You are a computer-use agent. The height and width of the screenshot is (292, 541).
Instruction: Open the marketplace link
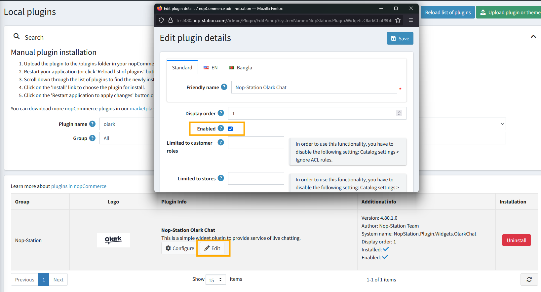tap(142, 108)
